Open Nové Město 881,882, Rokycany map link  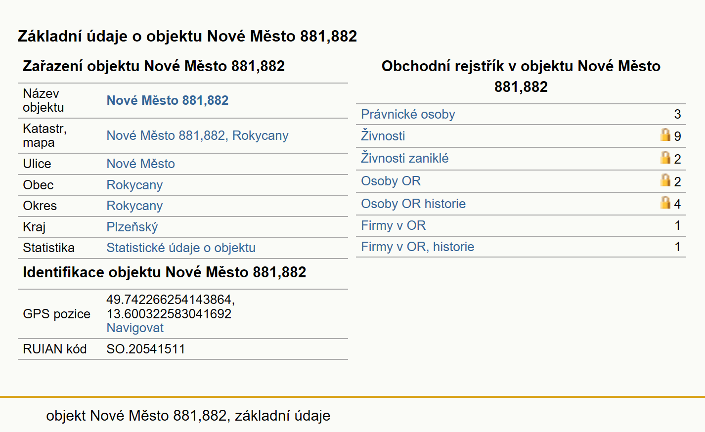[x=198, y=135]
